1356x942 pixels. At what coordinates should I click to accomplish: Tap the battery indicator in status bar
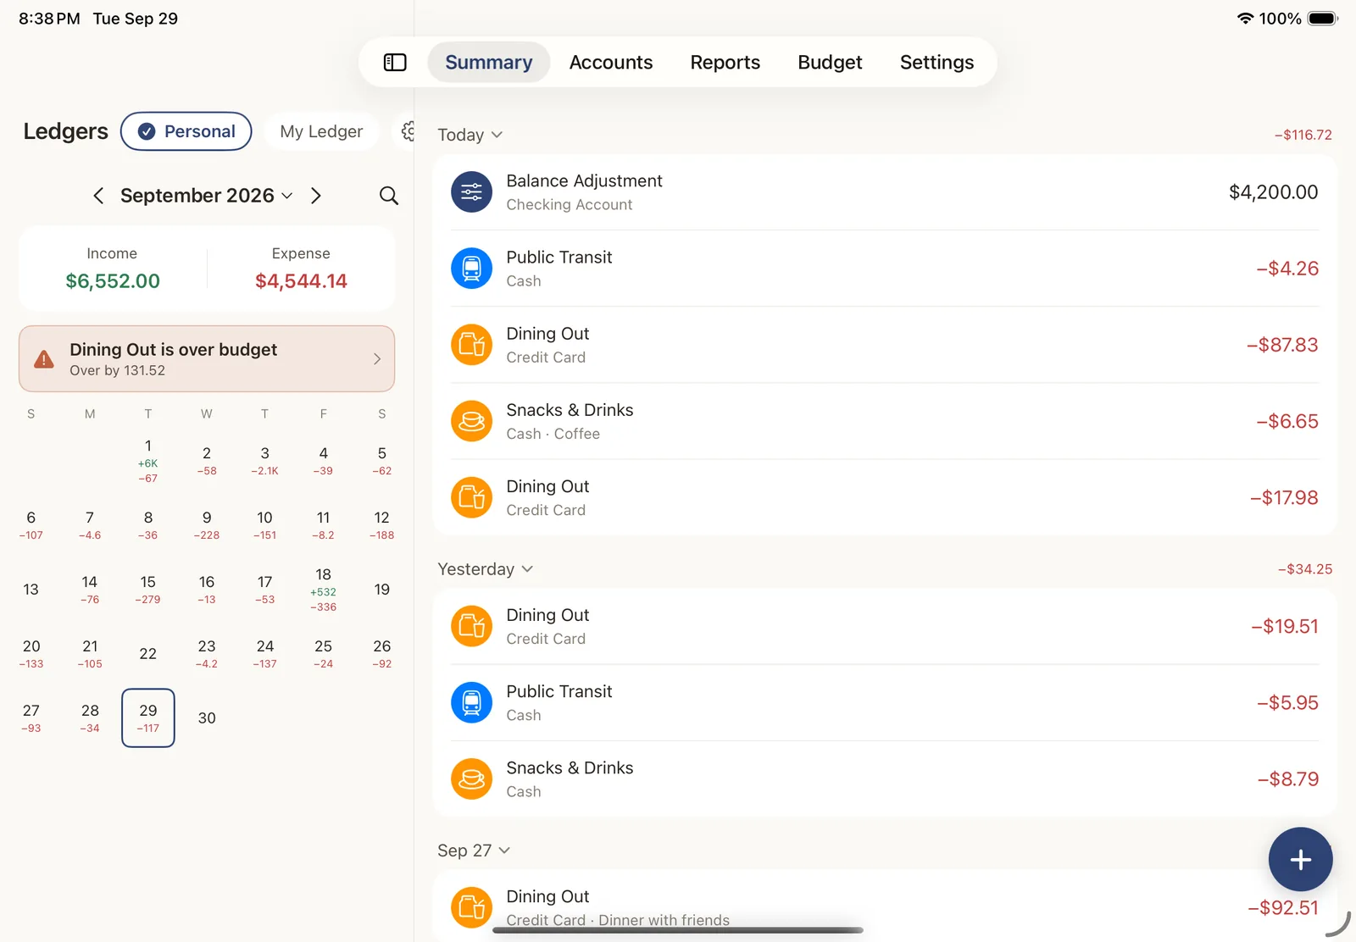(x=1322, y=19)
